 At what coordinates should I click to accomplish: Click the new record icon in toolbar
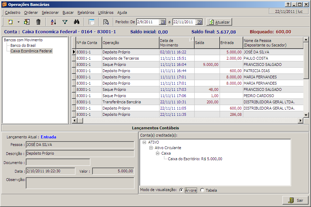click(10, 22)
